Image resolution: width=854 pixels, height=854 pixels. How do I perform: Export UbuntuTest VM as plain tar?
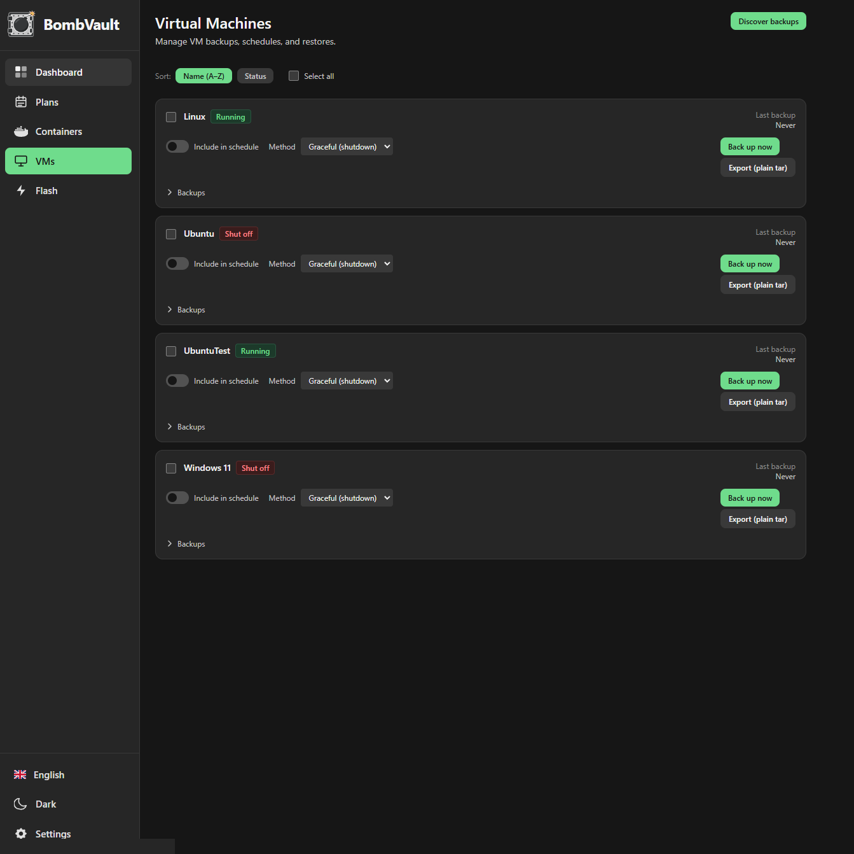click(x=758, y=402)
